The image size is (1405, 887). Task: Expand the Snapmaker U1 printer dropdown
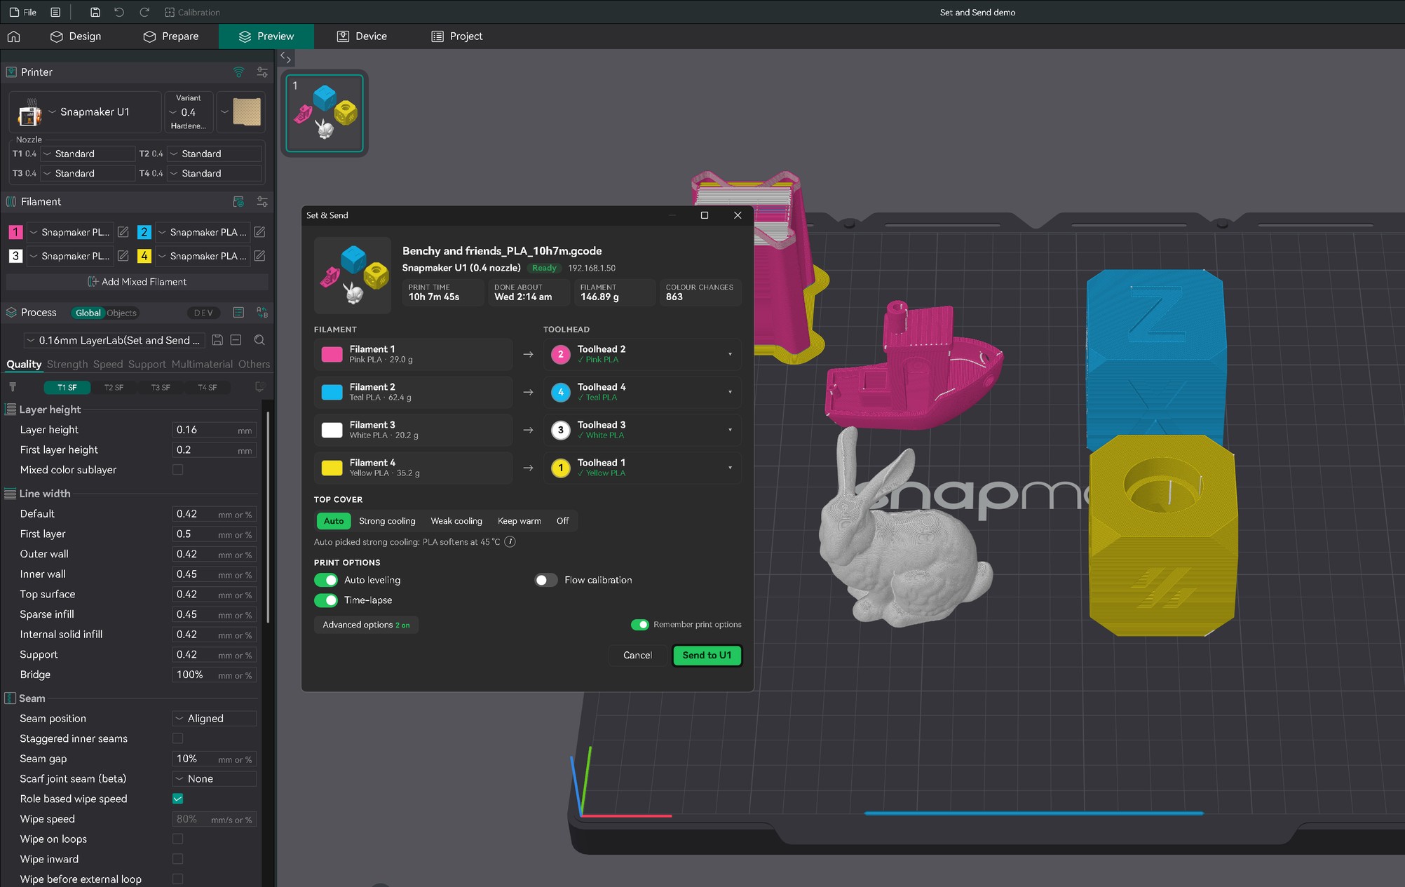point(86,112)
